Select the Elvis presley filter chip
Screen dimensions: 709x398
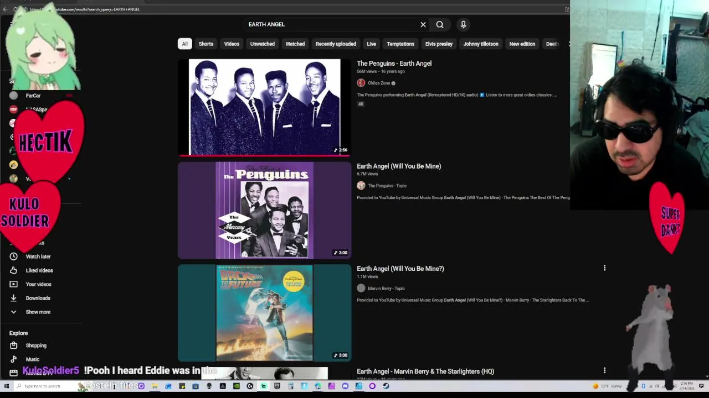[x=439, y=44]
